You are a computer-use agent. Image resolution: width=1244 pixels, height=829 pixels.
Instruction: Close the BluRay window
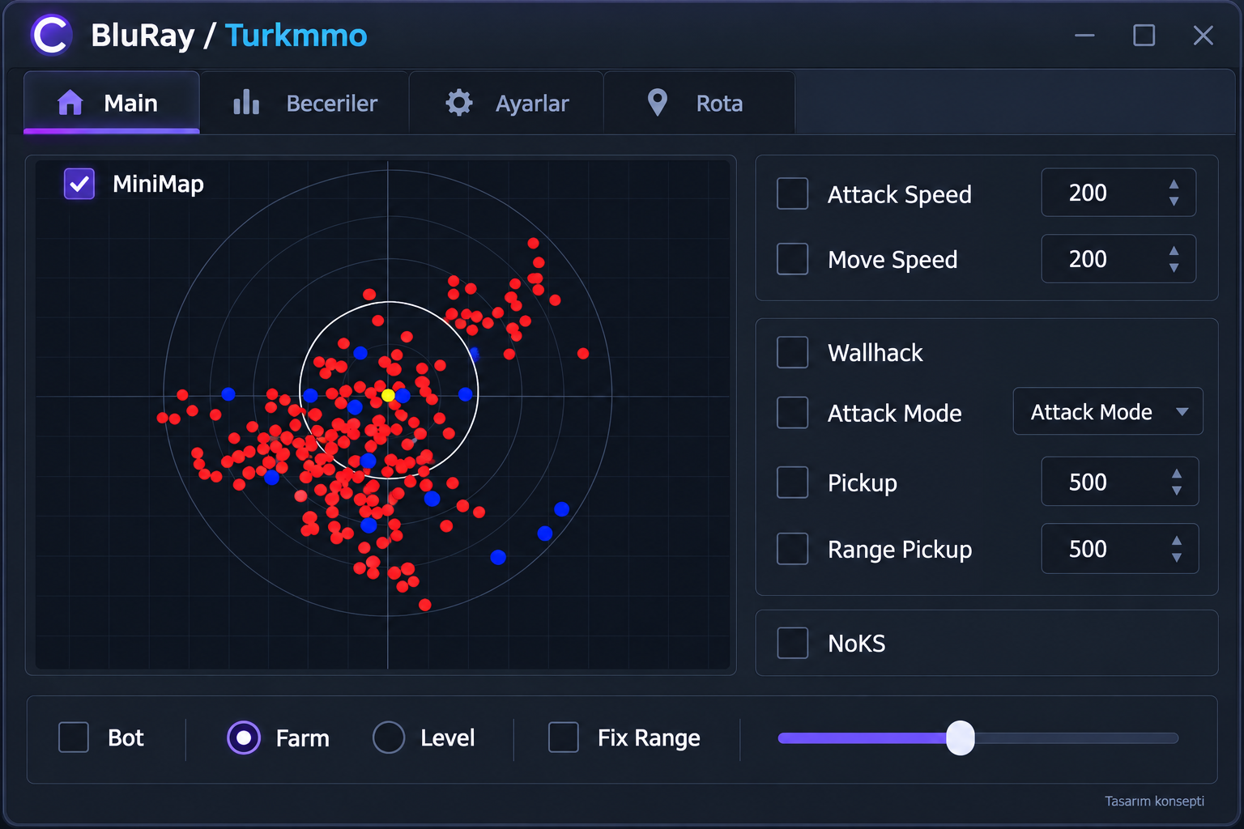point(1203,36)
